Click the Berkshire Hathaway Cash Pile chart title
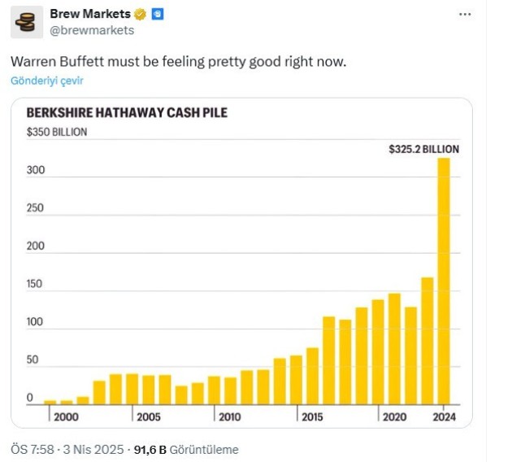This screenshot has width=512, height=462. coord(127,113)
